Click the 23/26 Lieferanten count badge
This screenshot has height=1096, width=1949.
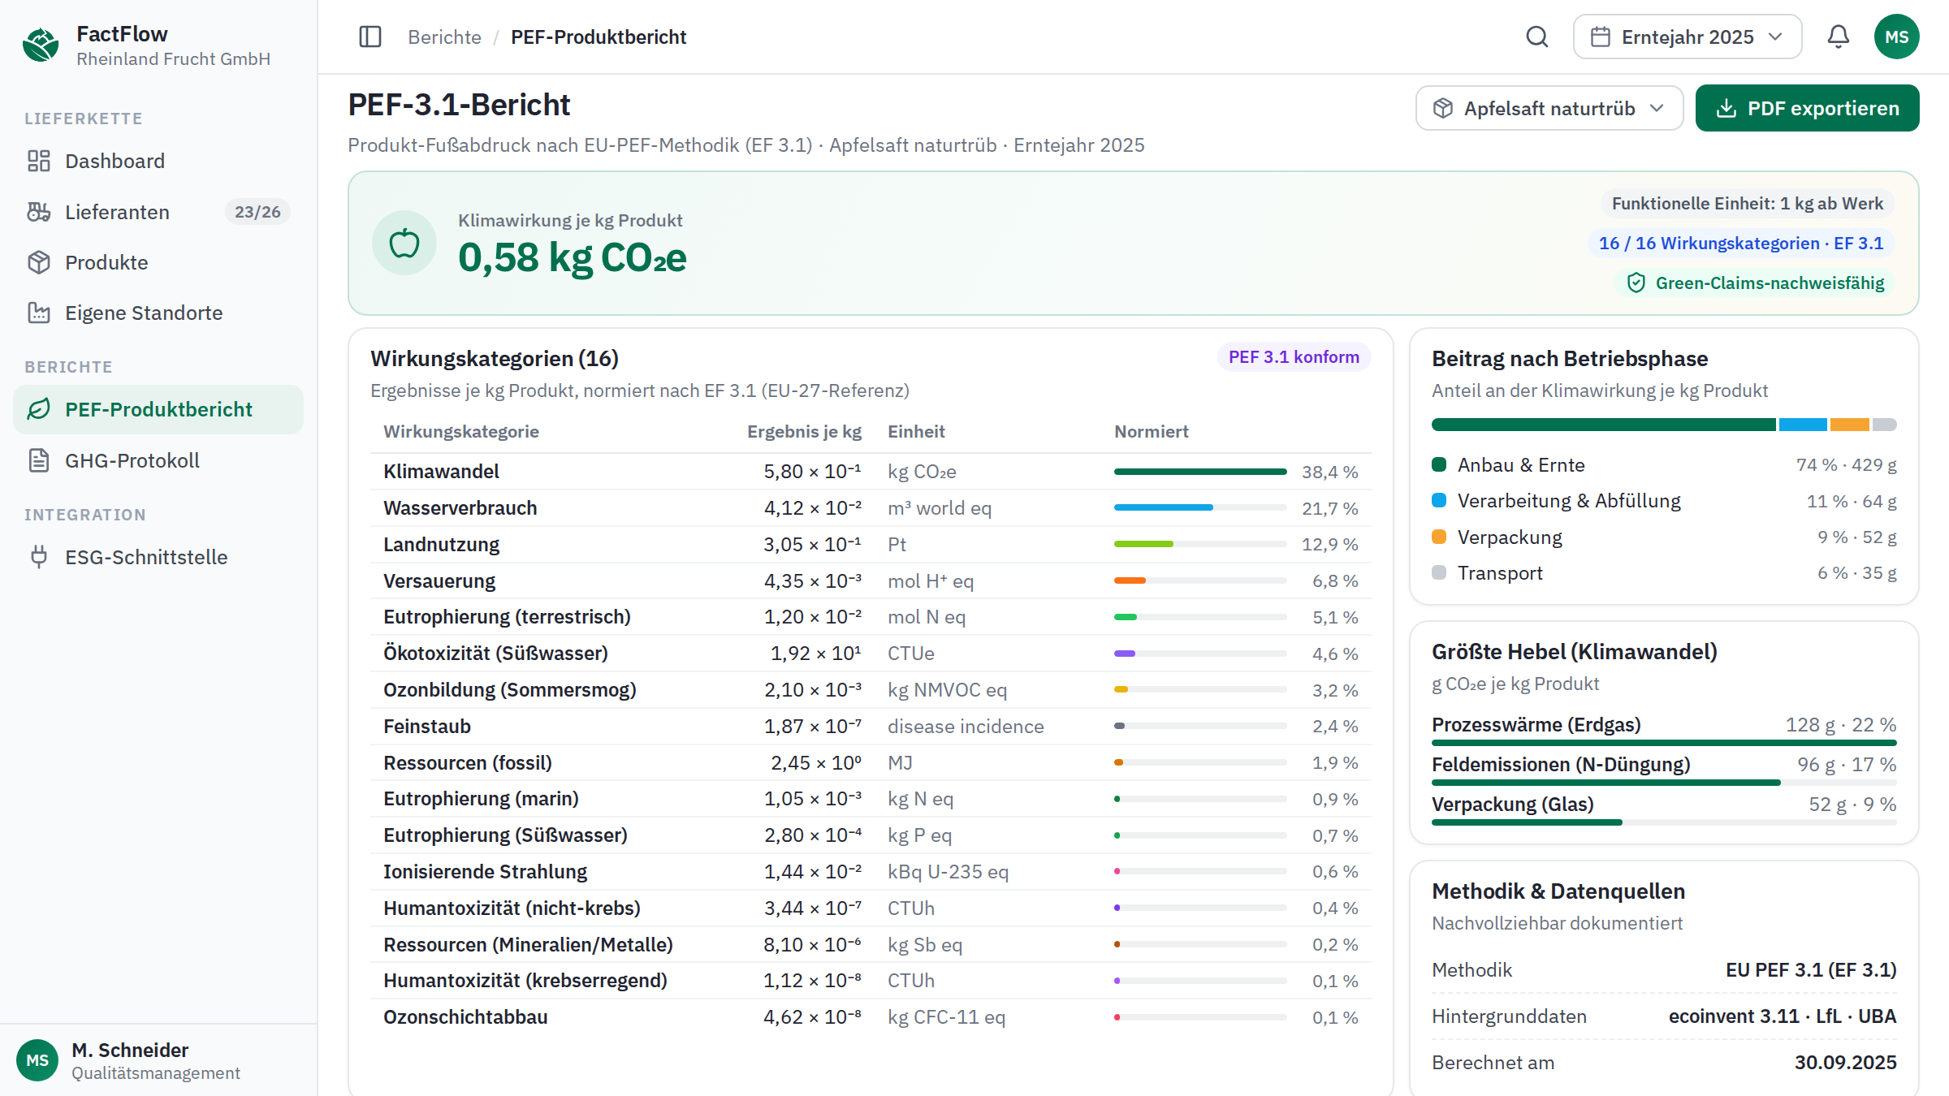point(257,212)
